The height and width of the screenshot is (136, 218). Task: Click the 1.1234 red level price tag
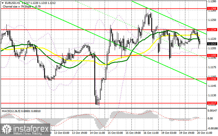point(212,30)
